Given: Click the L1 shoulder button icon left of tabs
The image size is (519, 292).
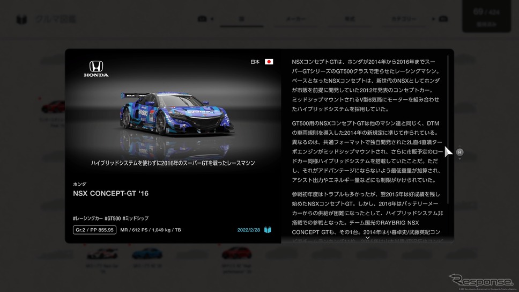Looking at the screenshot, I should tap(202, 19).
